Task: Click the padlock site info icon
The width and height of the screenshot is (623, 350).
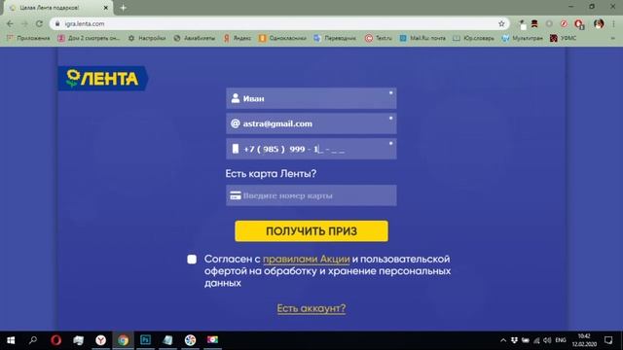Action: (x=57, y=23)
